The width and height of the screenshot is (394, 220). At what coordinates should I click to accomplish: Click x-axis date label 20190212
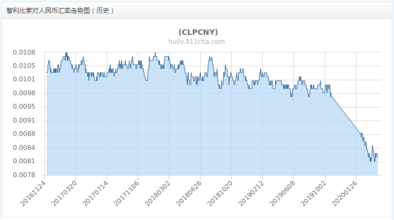(251, 193)
